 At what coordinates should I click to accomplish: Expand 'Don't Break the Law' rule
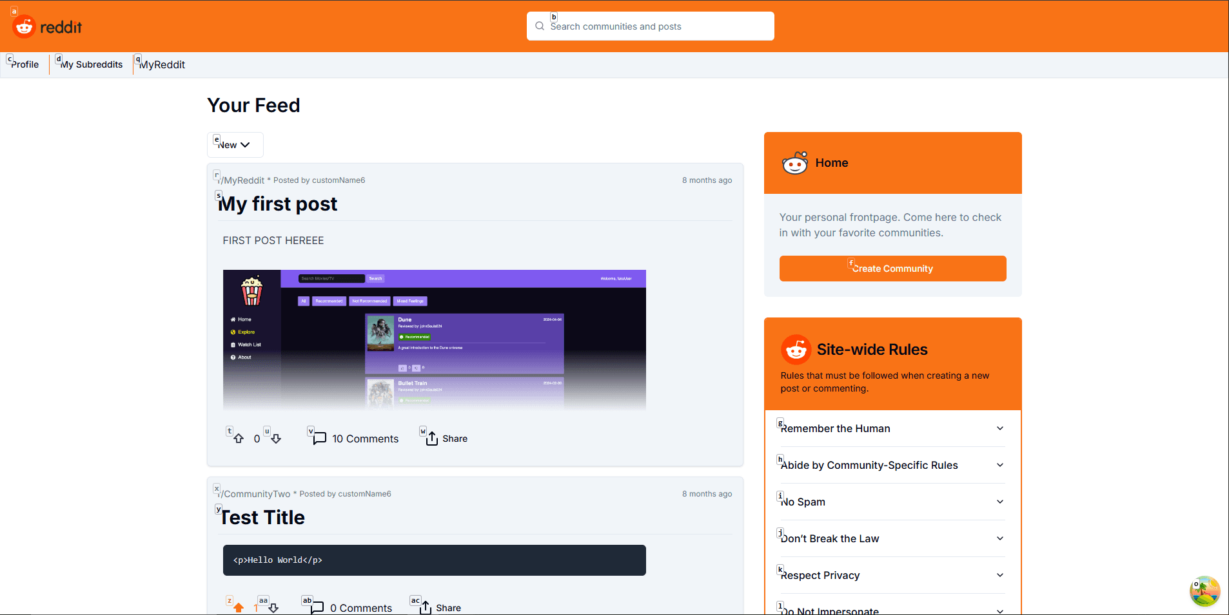tap(892, 538)
